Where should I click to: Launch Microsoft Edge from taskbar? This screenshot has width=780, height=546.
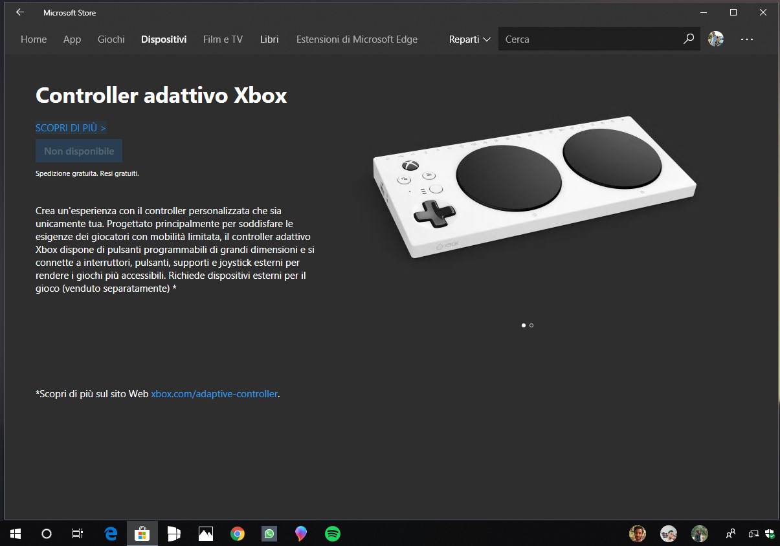click(x=111, y=534)
